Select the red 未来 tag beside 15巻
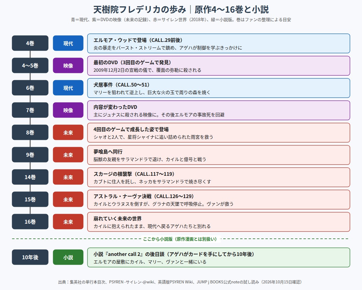Viewport: 362px width, 290px height. point(68,199)
